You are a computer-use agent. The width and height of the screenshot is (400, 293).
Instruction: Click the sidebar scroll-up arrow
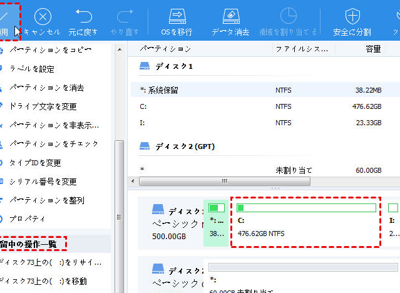click(x=120, y=49)
